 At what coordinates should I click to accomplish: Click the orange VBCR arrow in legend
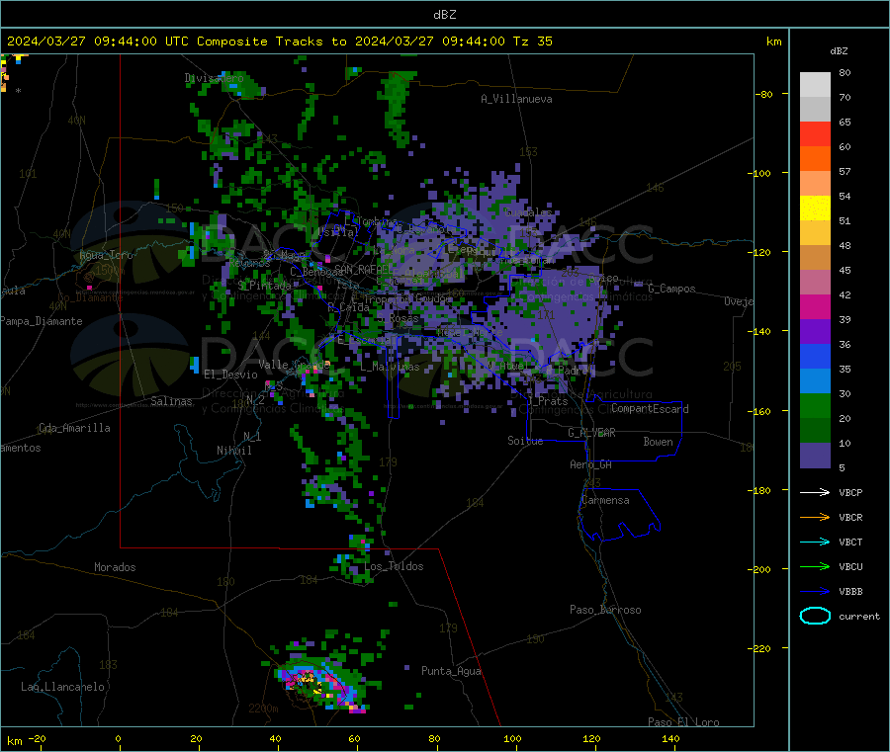tap(815, 517)
